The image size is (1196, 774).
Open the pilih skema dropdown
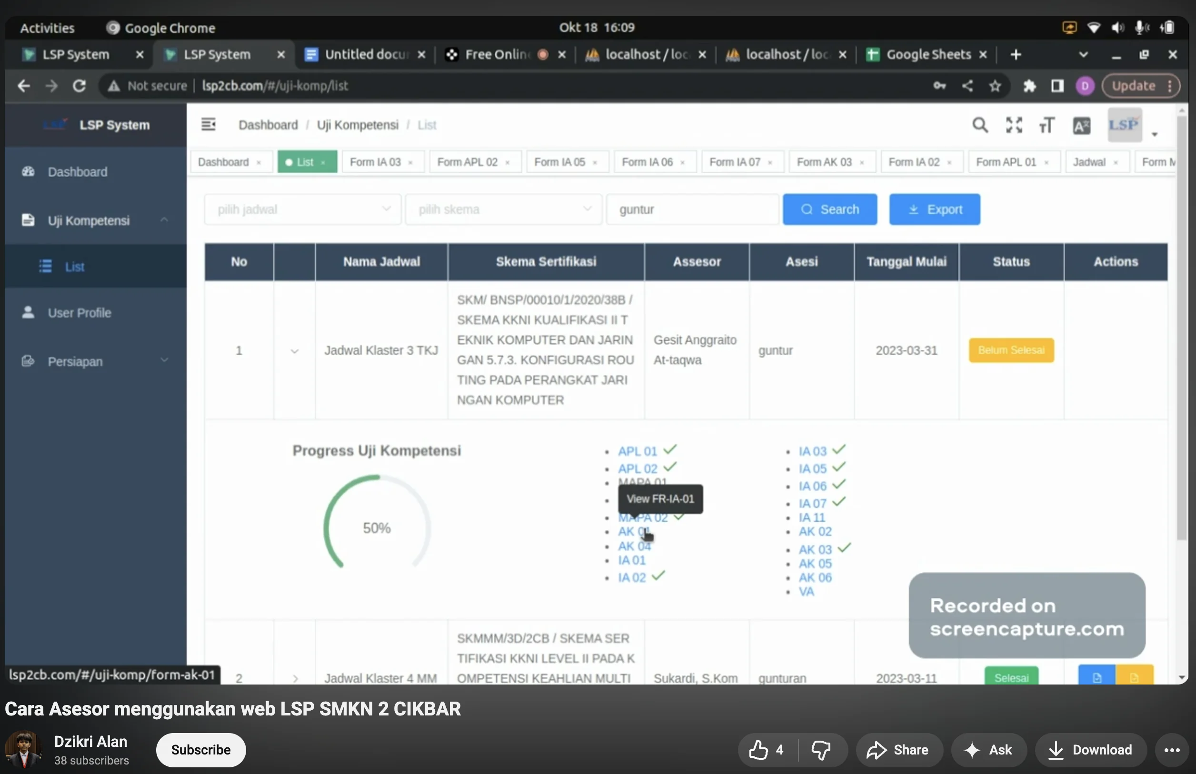pyautogui.click(x=504, y=209)
